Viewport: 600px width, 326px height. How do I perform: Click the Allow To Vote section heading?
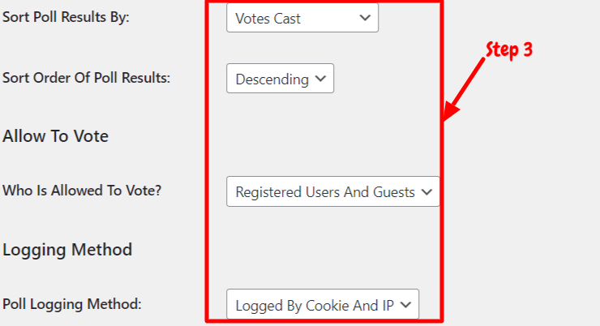click(55, 136)
